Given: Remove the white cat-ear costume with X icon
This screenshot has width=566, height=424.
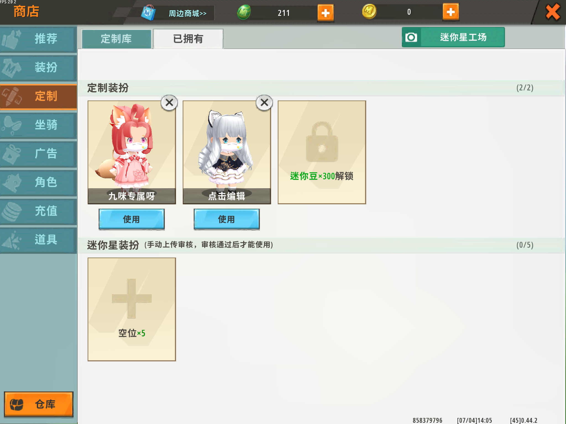Looking at the screenshot, I should (264, 103).
